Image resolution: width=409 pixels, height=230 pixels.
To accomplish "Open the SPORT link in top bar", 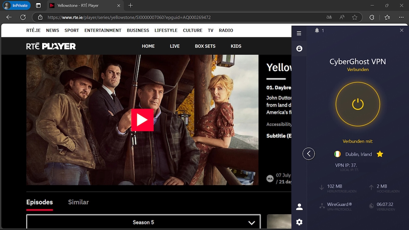I will pos(72,30).
